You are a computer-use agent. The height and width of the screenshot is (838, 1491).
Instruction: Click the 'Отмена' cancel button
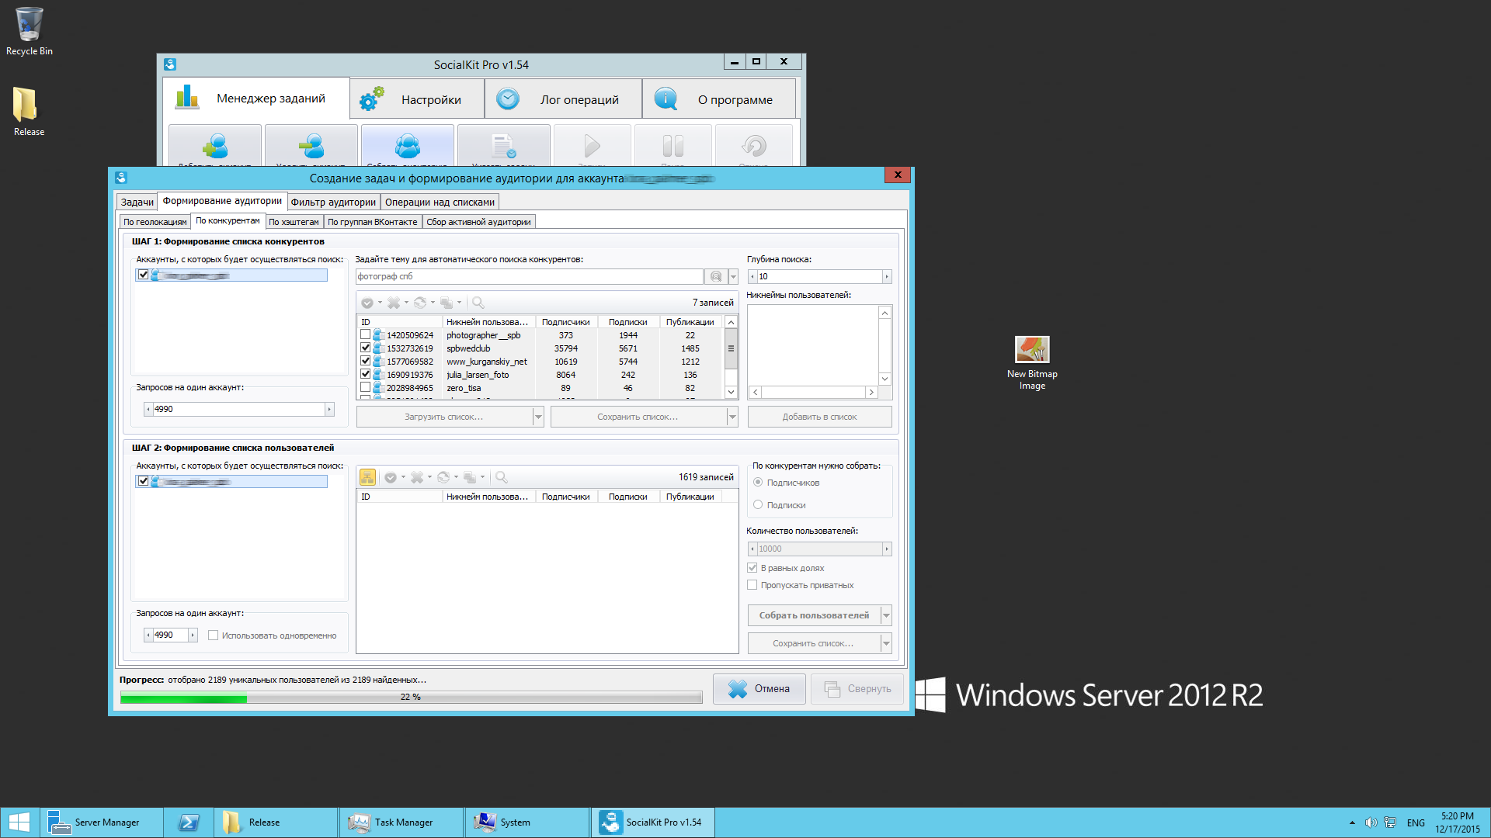[x=759, y=689]
